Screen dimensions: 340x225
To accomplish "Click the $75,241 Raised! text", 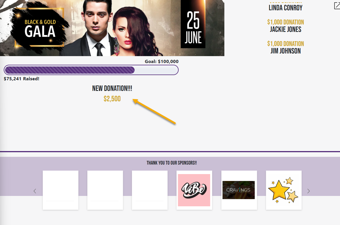I will coord(22,79).
